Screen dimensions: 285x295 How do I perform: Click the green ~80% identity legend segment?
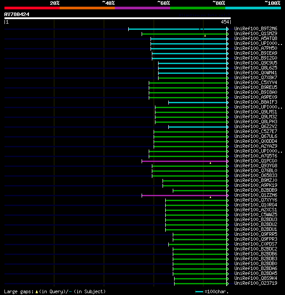(198, 8)
